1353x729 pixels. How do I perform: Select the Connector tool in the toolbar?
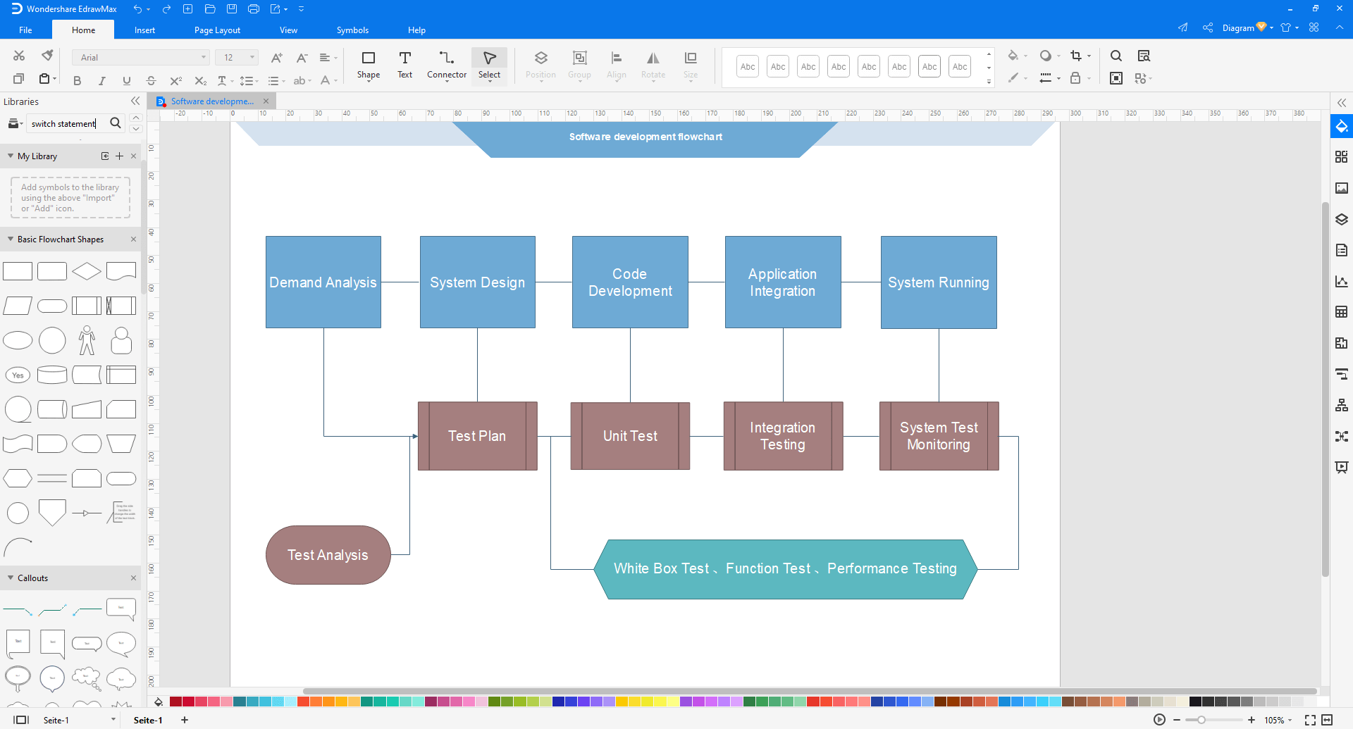[445, 65]
